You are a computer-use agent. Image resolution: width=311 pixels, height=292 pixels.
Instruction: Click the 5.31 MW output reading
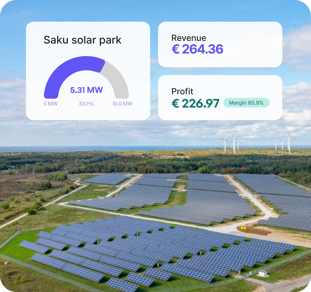click(x=86, y=90)
